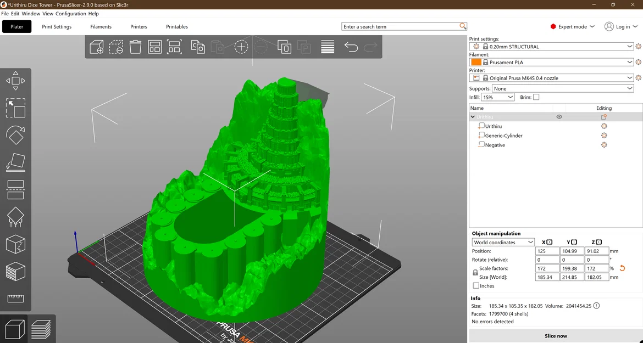The image size is (643, 343).
Task: Select the Seam painting tool
Action: [x=15, y=244]
